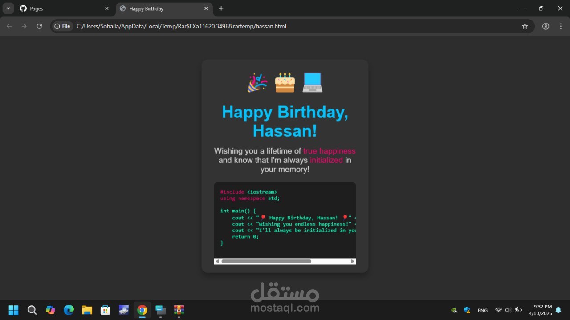Click the laptop emoji
This screenshot has height=320, width=570.
tap(312, 82)
